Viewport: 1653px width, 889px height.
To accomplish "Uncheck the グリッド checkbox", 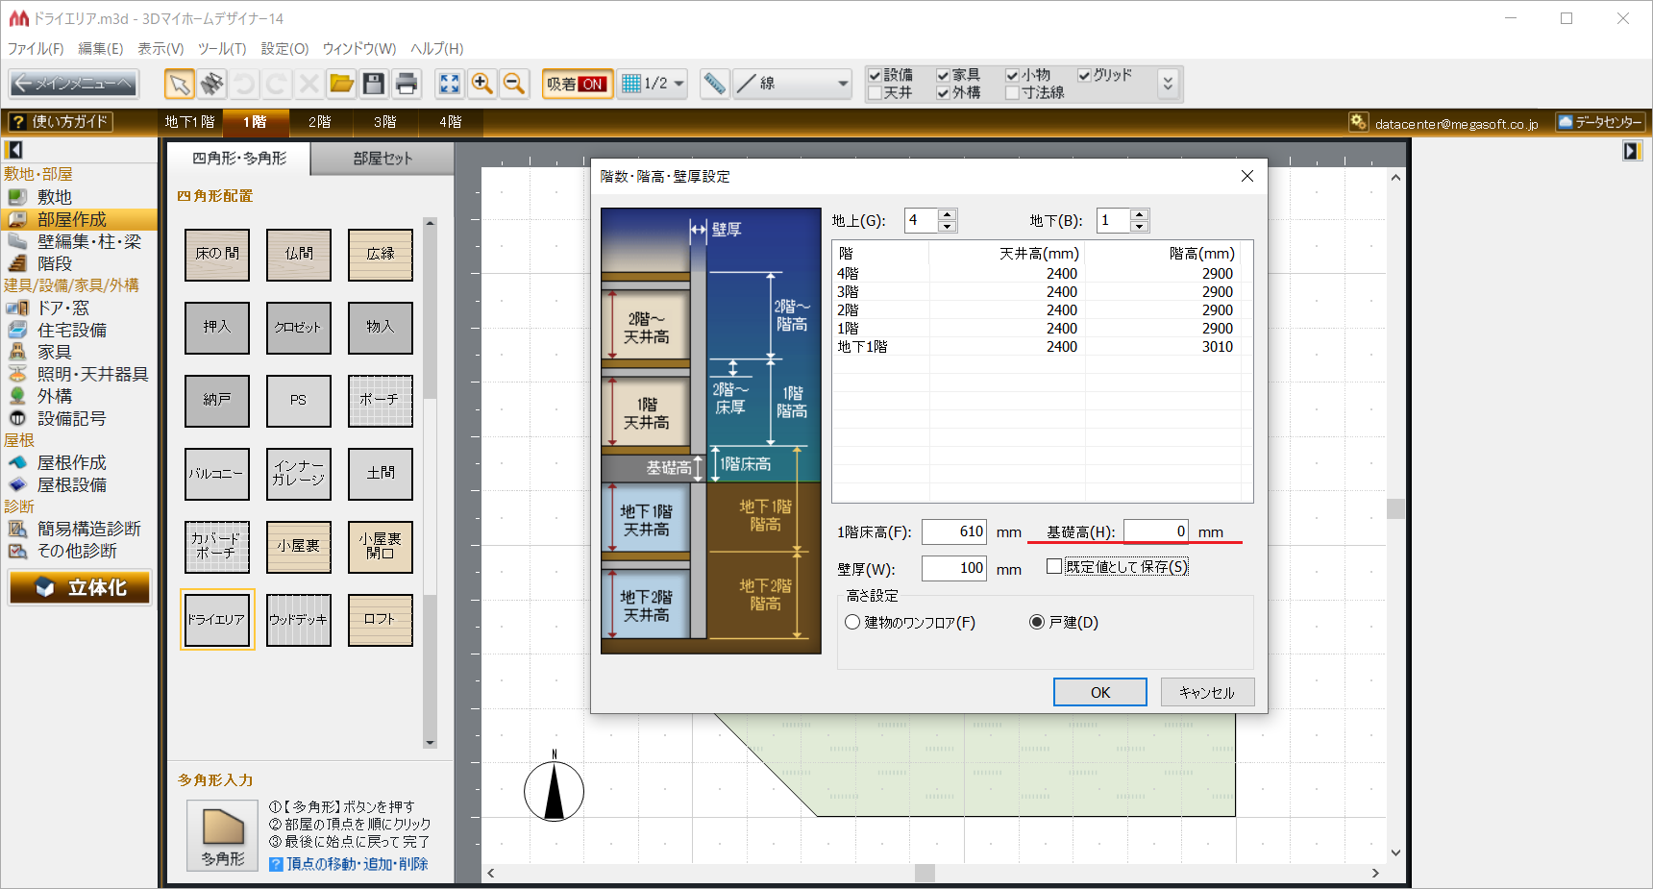I will [x=1084, y=75].
